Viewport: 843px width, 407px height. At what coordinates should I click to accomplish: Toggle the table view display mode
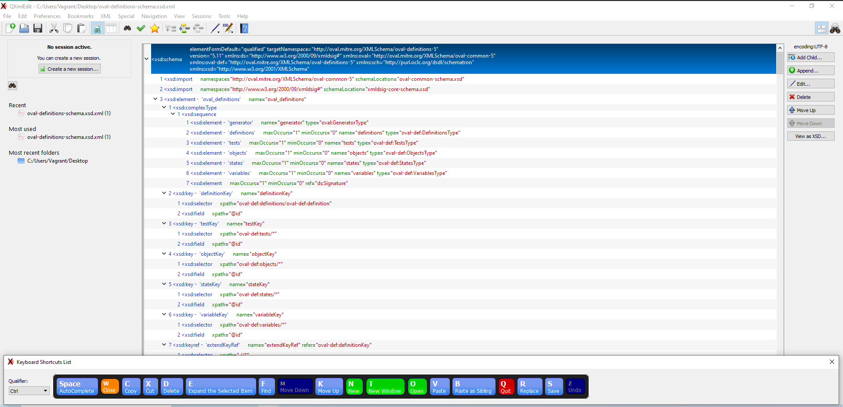click(111, 28)
